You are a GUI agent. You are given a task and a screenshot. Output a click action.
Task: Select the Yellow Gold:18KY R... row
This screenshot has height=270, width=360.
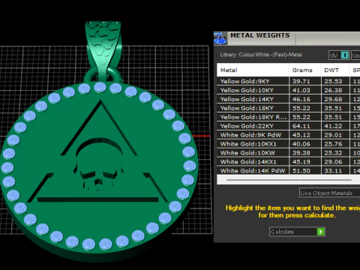coord(289,117)
